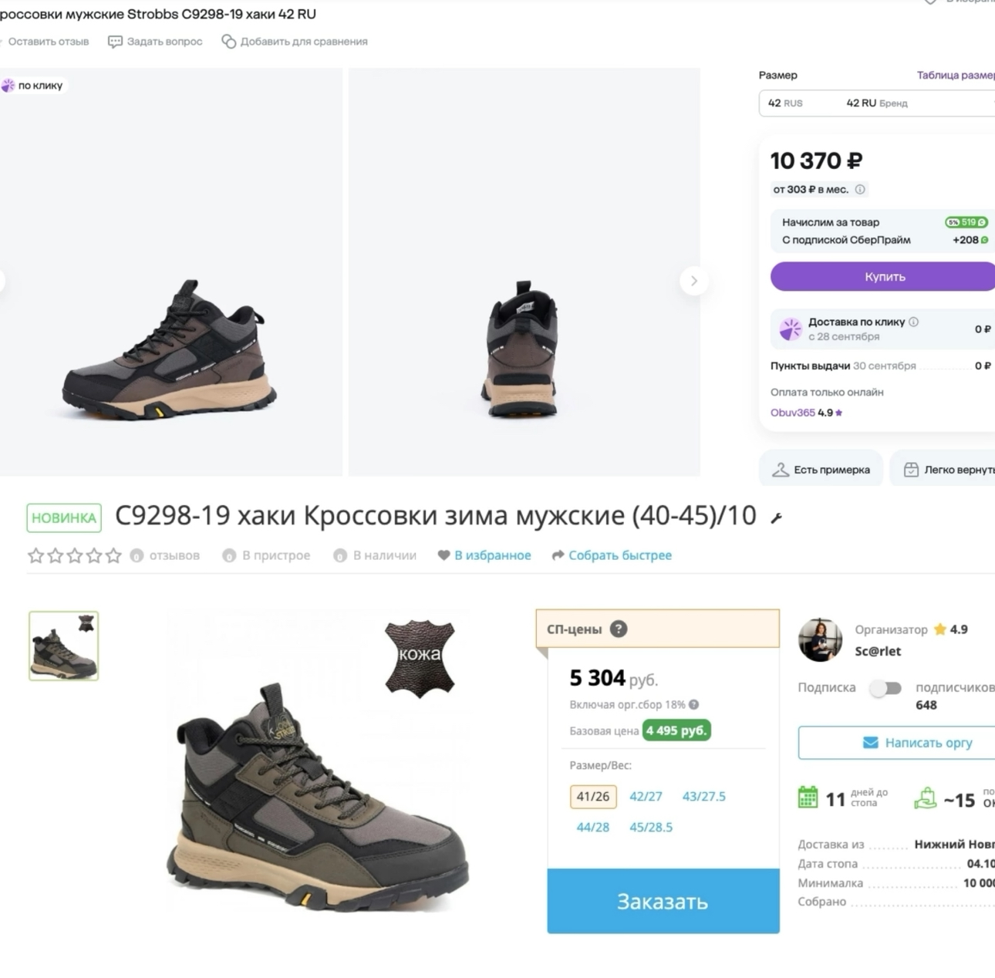The width and height of the screenshot is (995, 978).
Task: Toggle the Подписка switch for the organizer
Action: tap(885, 688)
